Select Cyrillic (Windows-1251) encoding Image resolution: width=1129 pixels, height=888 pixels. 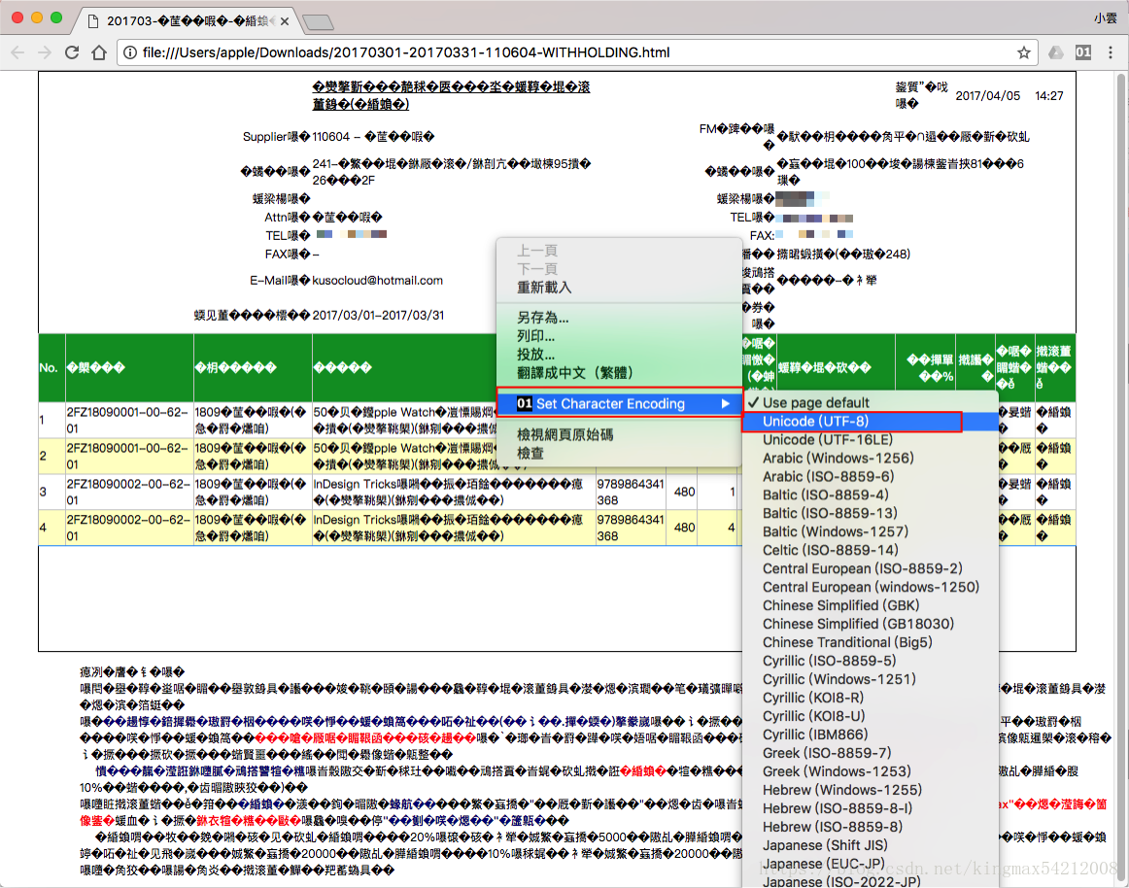click(x=870, y=679)
